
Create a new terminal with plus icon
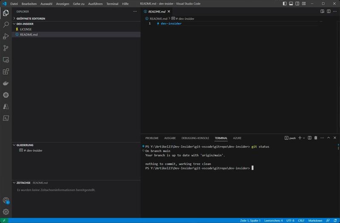click(x=300, y=138)
